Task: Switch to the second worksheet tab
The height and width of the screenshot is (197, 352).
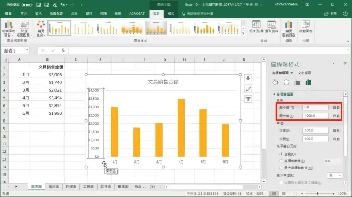Action: [54, 186]
